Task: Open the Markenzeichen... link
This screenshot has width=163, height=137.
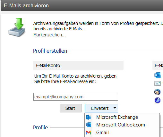Action: pos(49,35)
